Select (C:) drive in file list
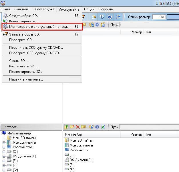179x172 pixels. click(72, 155)
